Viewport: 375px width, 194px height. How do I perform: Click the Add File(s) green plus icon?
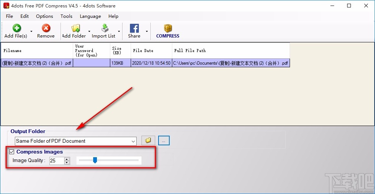point(16,28)
